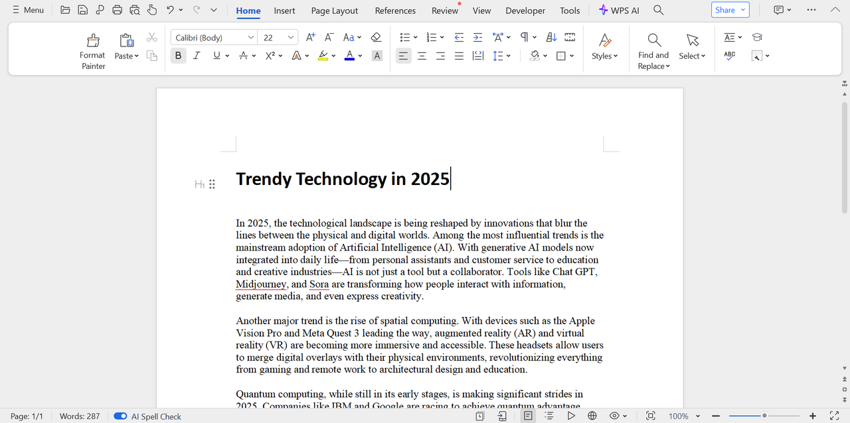
Task: Open the search magnifier beside WPS AI
Action: (x=658, y=10)
